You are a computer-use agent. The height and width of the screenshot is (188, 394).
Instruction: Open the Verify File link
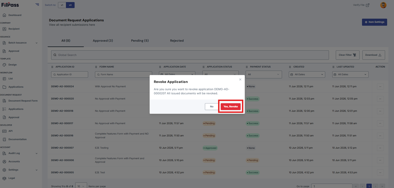click(361, 5)
